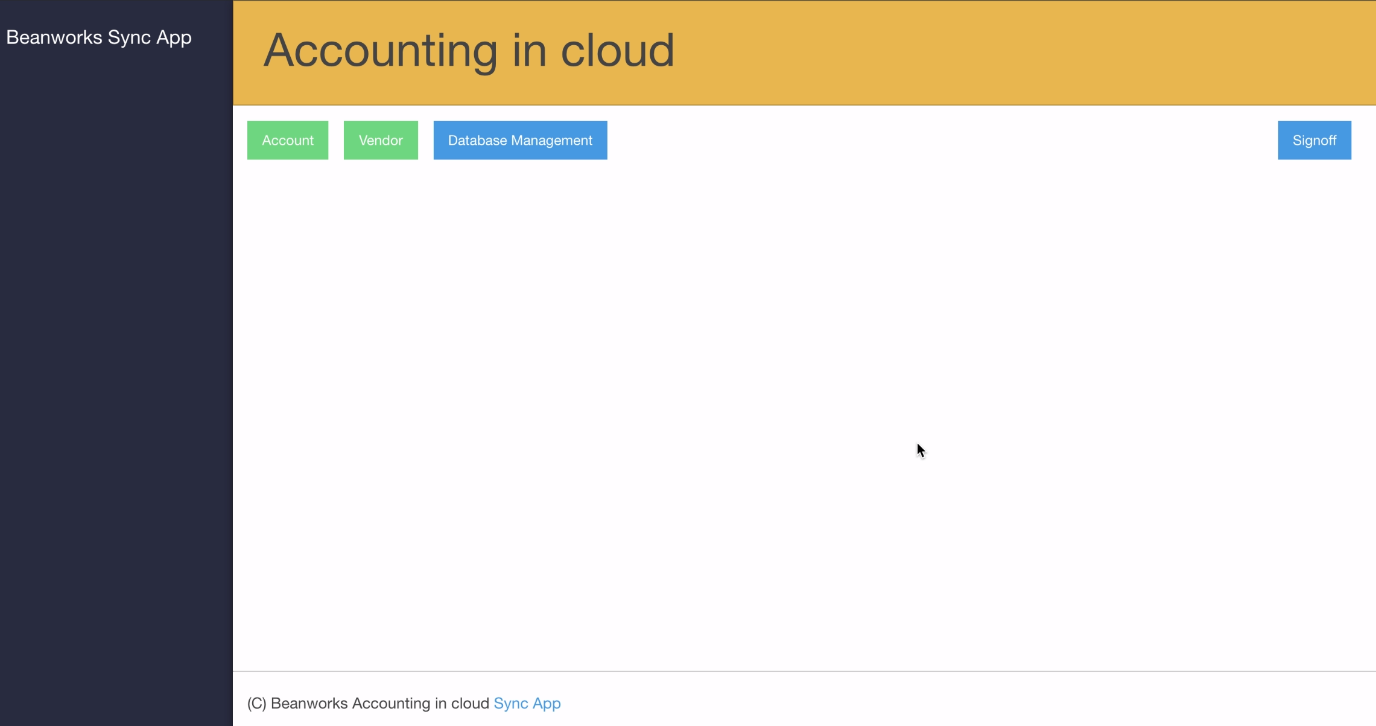Screen dimensions: 1376x726
Task: Click empty area of dark sidebar
Action: [115, 362]
